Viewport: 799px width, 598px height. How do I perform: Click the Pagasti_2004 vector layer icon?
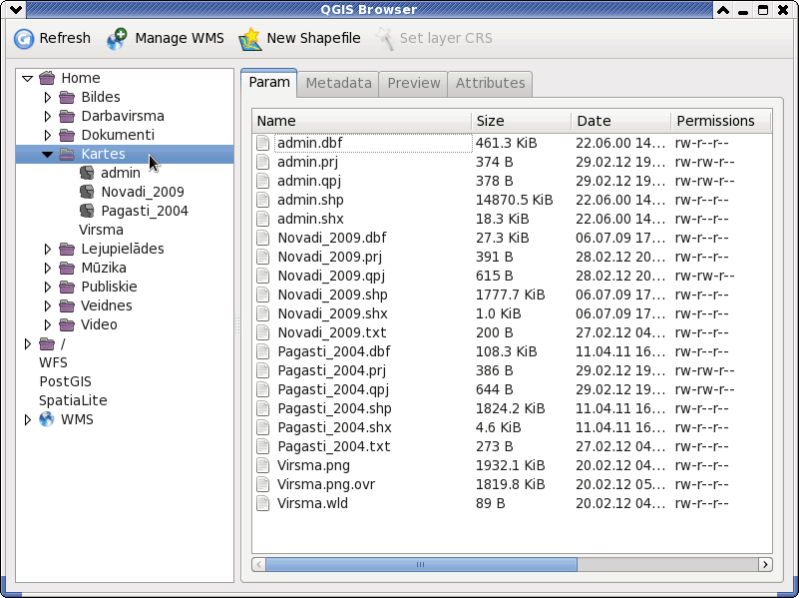pos(87,211)
